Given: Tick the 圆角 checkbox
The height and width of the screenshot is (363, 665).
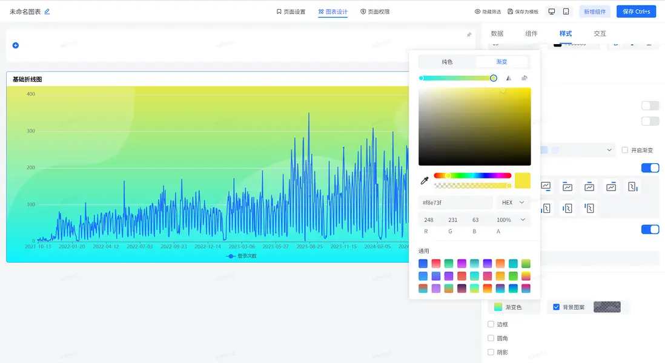Looking at the screenshot, I should coord(491,338).
